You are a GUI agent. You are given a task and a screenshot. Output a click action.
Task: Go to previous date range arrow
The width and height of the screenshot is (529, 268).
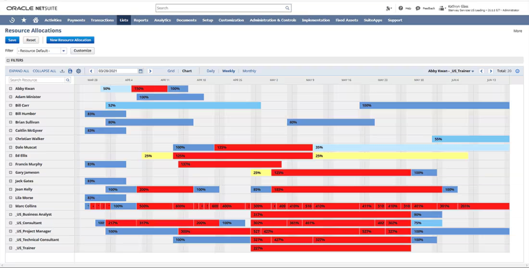[91, 71]
